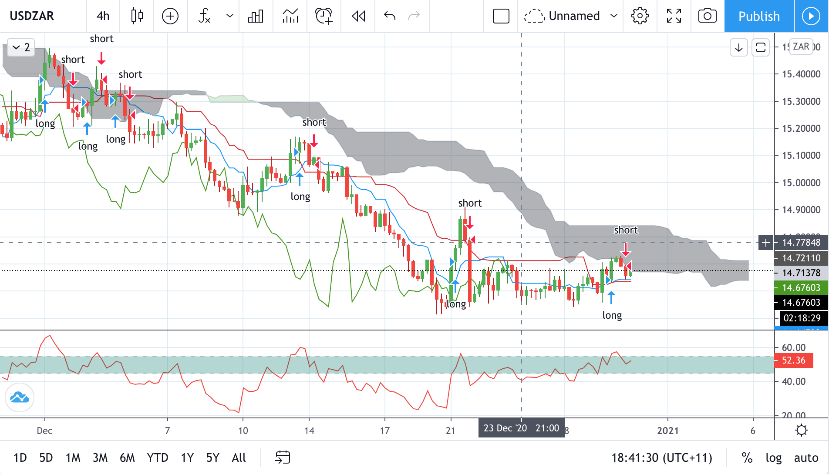The width and height of the screenshot is (829, 474).
Task: Click the red 52.36 RSI value label
Action: [794, 360]
